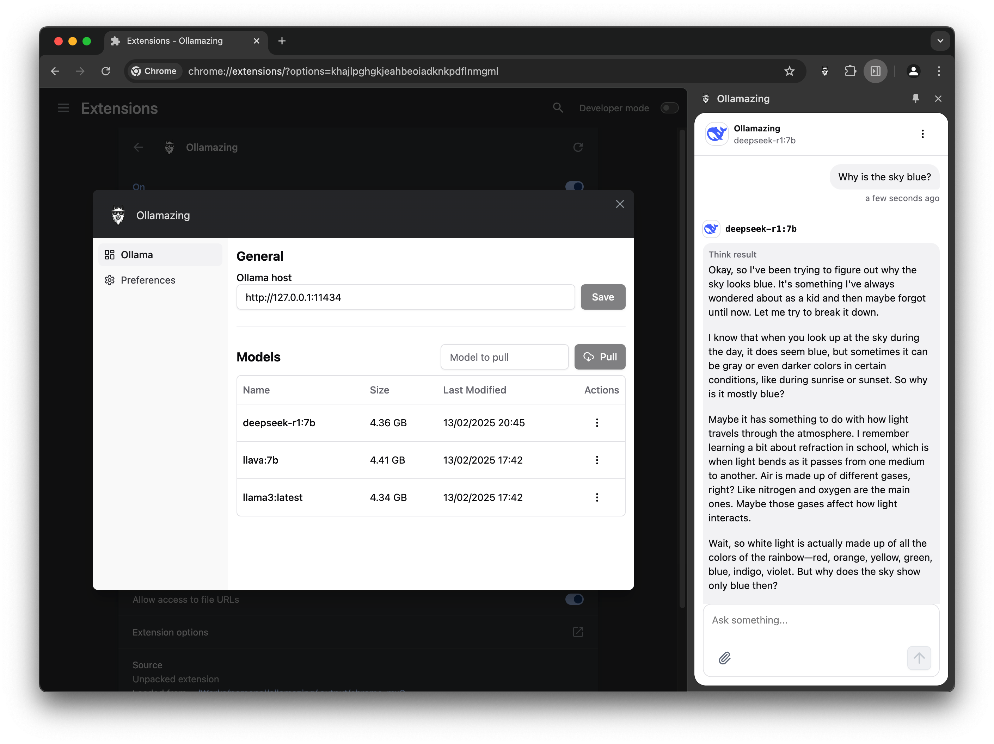Open actions menu for deepseek-r1:7b
The width and height of the screenshot is (994, 744).
click(x=597, y=422)
